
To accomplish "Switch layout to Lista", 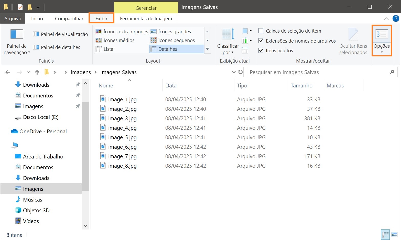I will coord(104,49).
